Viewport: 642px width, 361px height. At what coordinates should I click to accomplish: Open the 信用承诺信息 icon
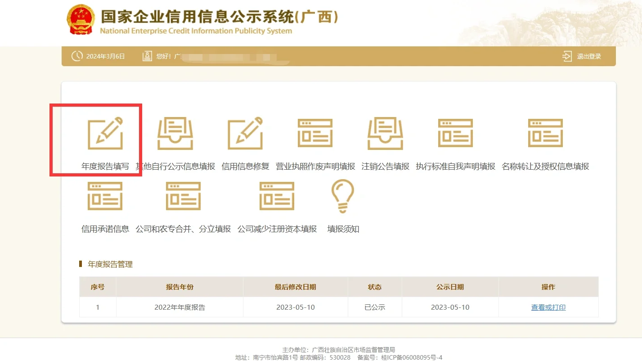coord(105,196)
